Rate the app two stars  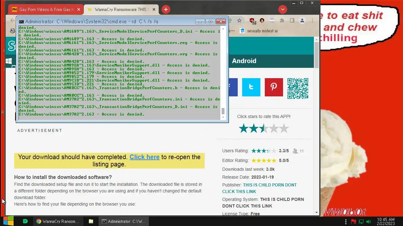tap(254, 128)
